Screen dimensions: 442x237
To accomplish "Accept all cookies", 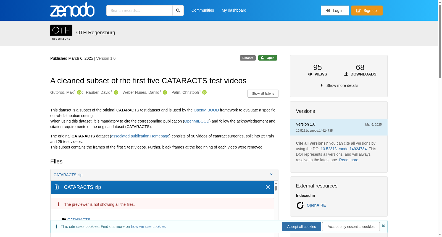I will coord(301,226).
